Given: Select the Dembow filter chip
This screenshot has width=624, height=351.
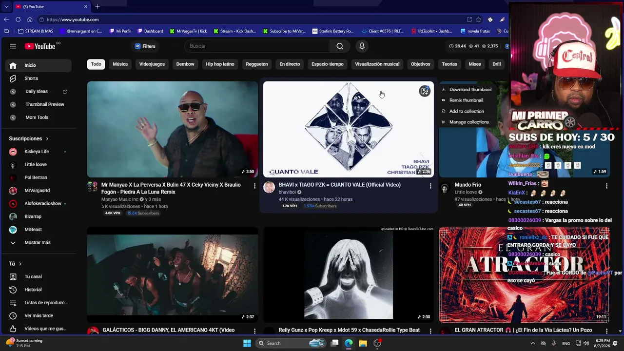Looking at the screenshot, I should coord(185,64).
